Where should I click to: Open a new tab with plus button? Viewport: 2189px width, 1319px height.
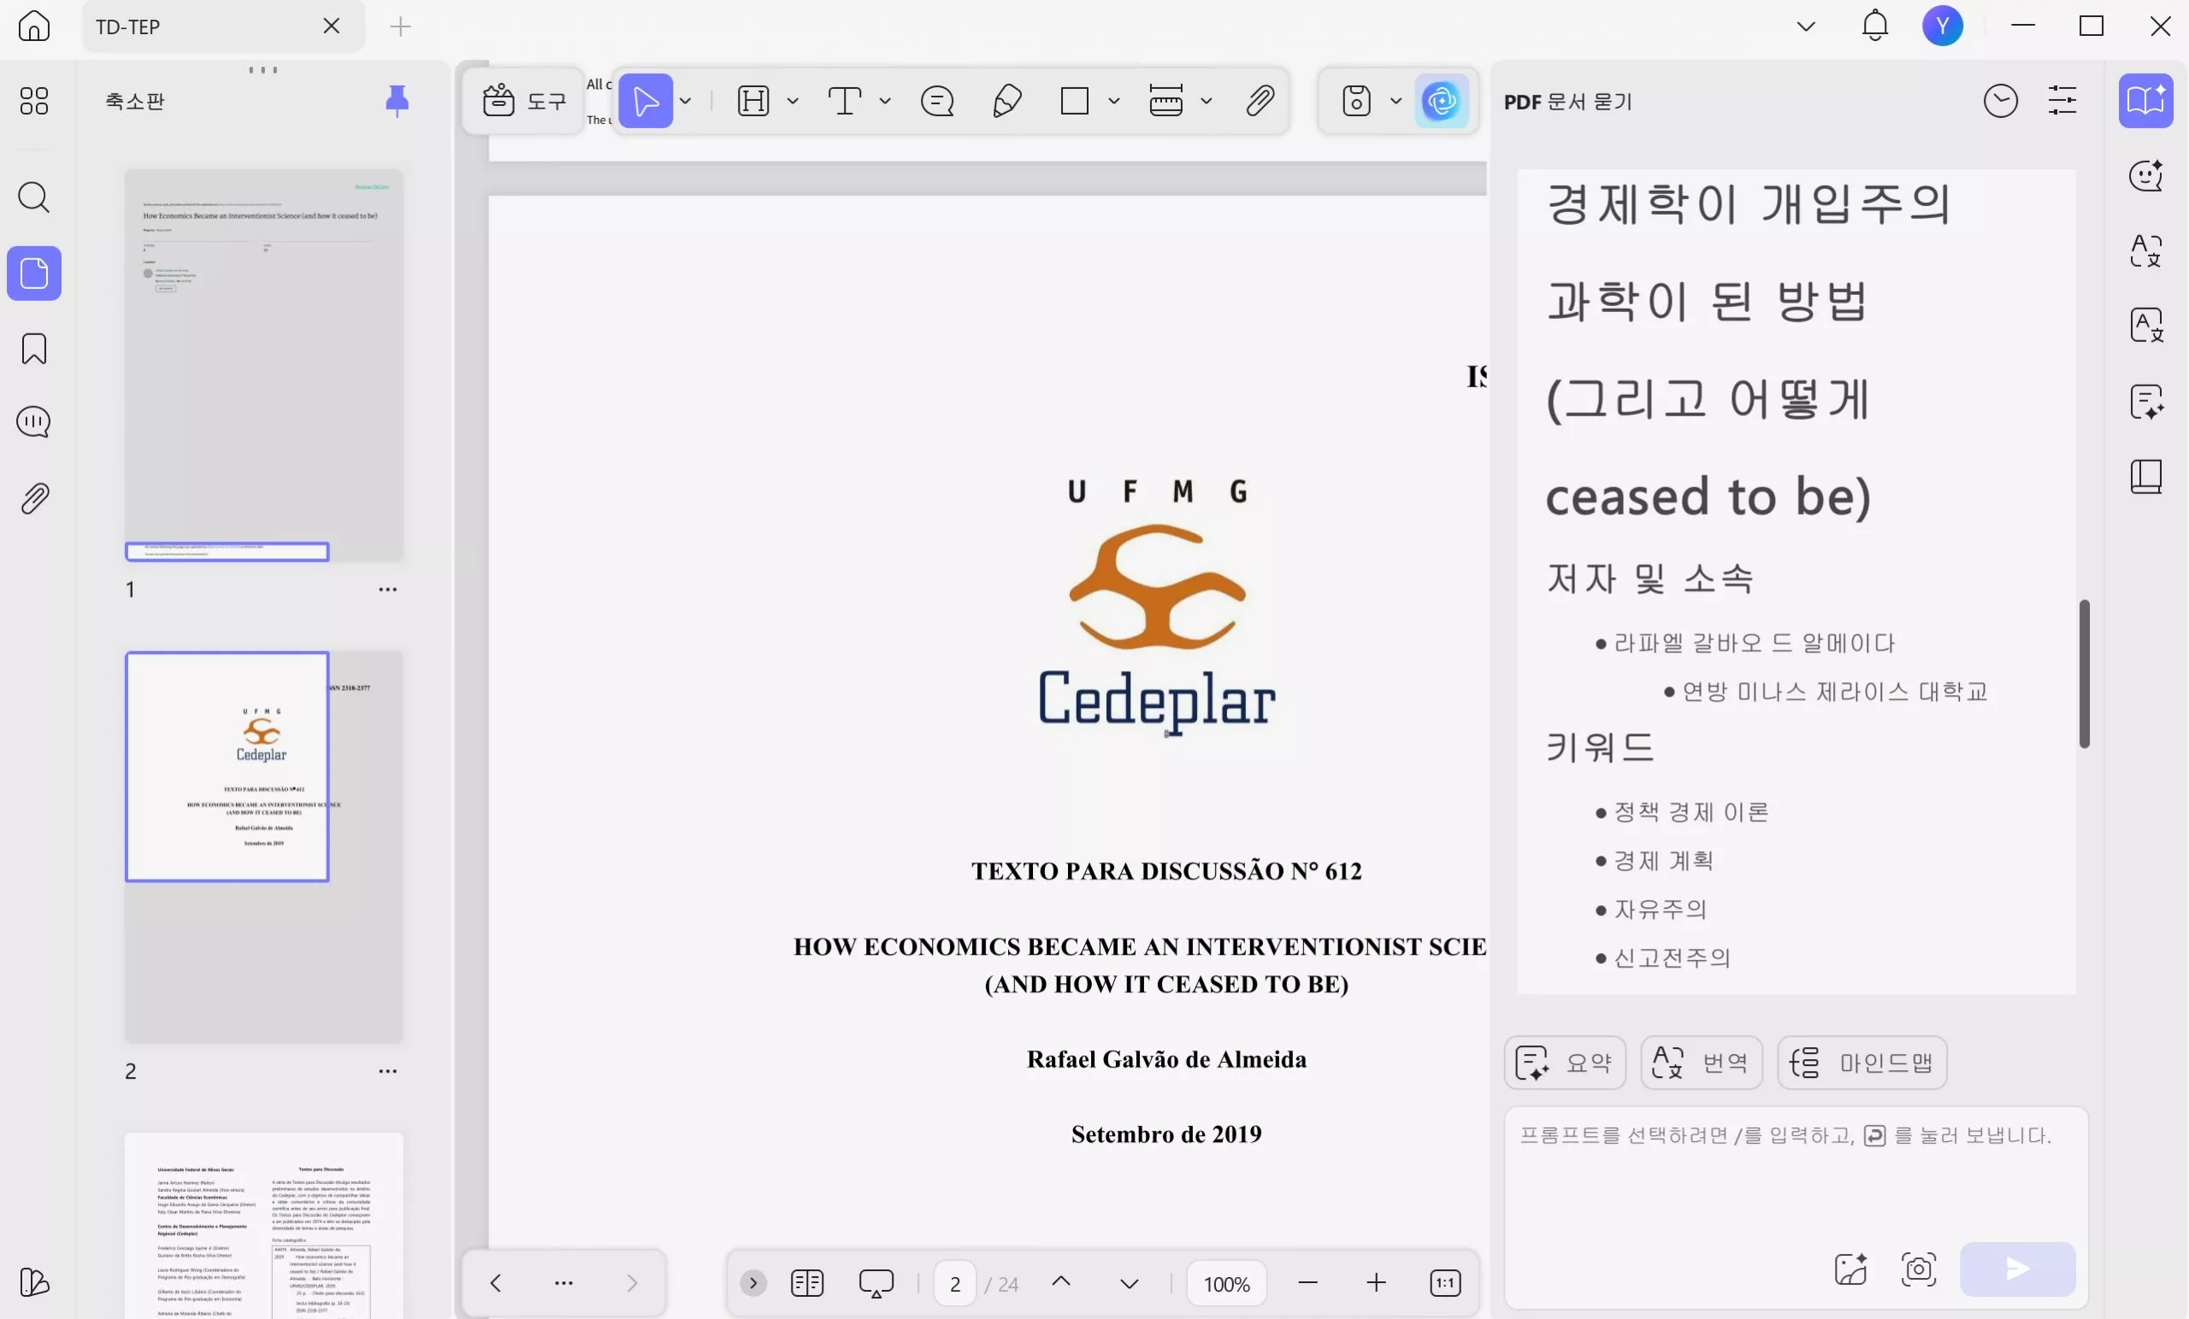401,26
